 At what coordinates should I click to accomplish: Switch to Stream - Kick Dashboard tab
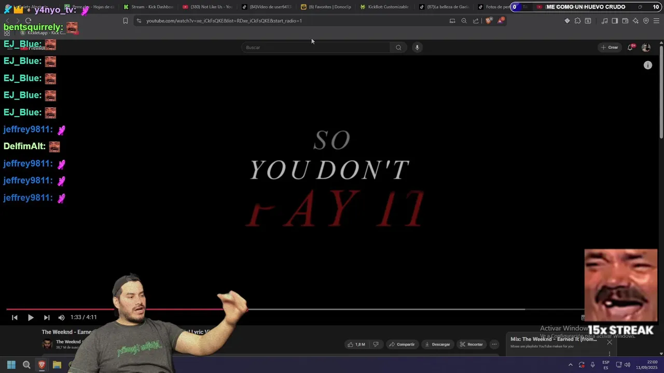148,7
